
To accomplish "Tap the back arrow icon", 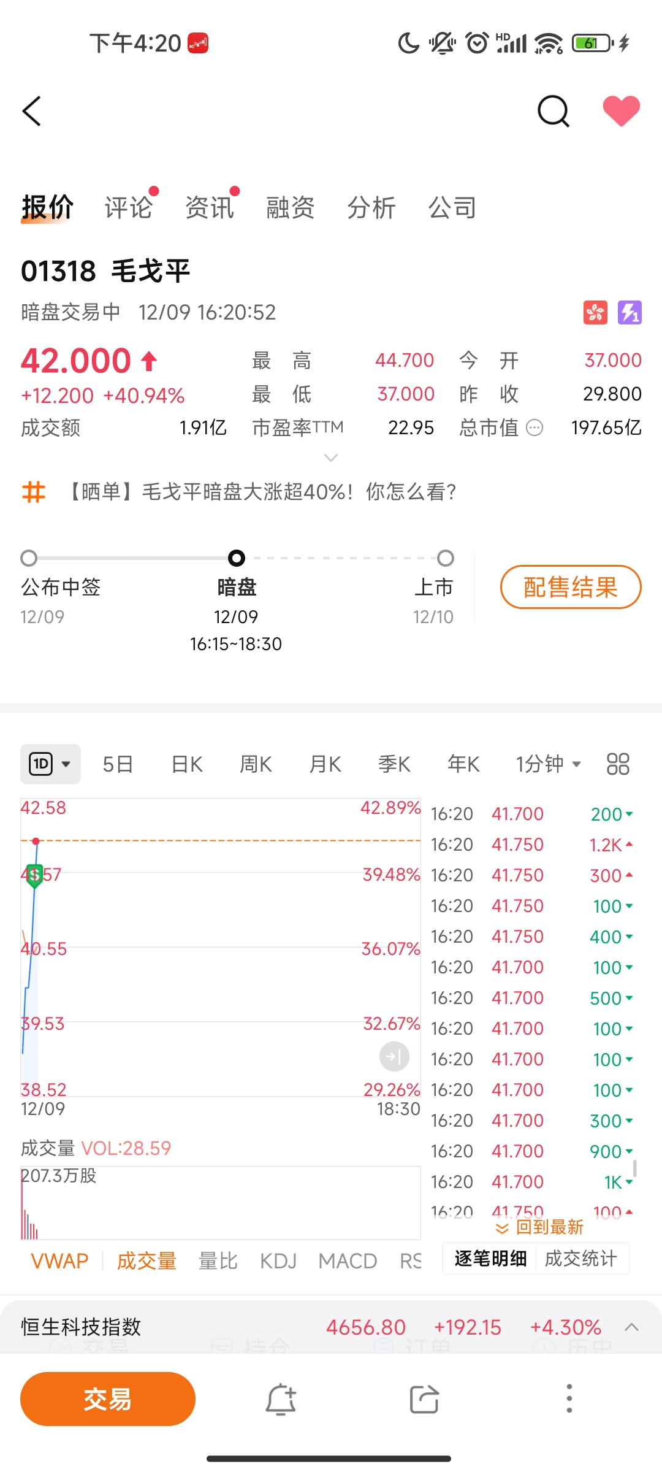I will [32, 112].
